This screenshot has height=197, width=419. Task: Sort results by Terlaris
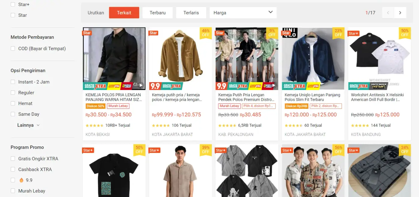(x=191, y=13)
